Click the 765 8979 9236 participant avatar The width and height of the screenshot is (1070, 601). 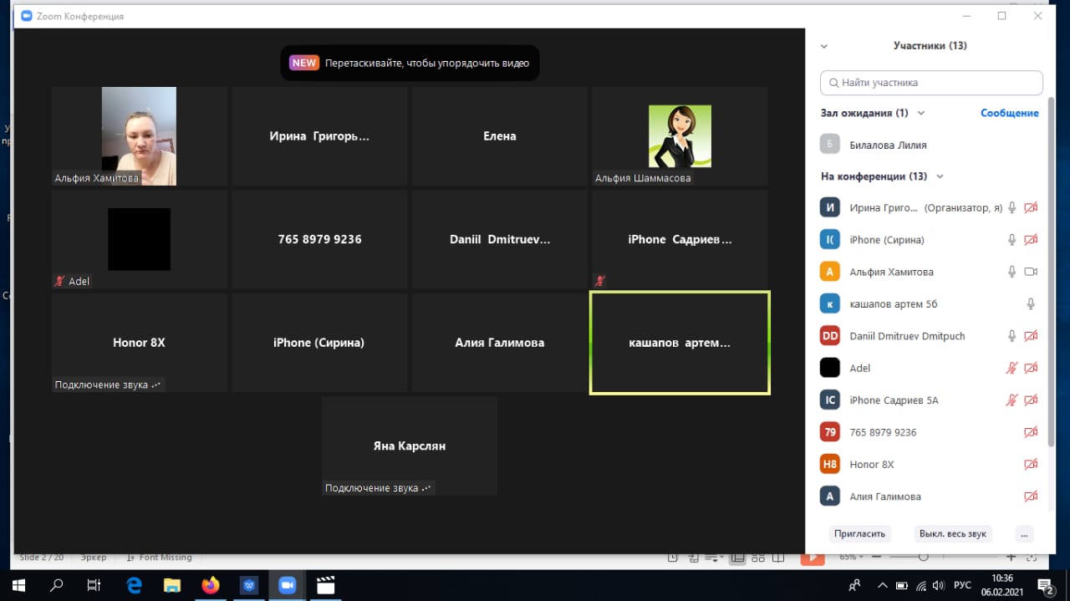pos(829,432)
